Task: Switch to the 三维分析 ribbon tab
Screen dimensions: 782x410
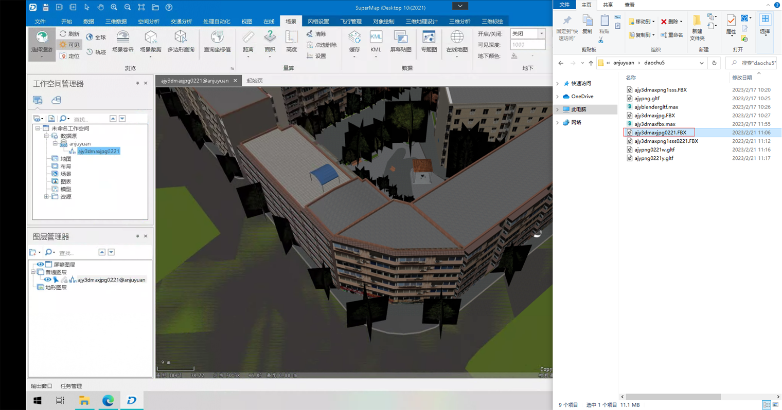Action: pyautogui.click(x=459, y=22)
